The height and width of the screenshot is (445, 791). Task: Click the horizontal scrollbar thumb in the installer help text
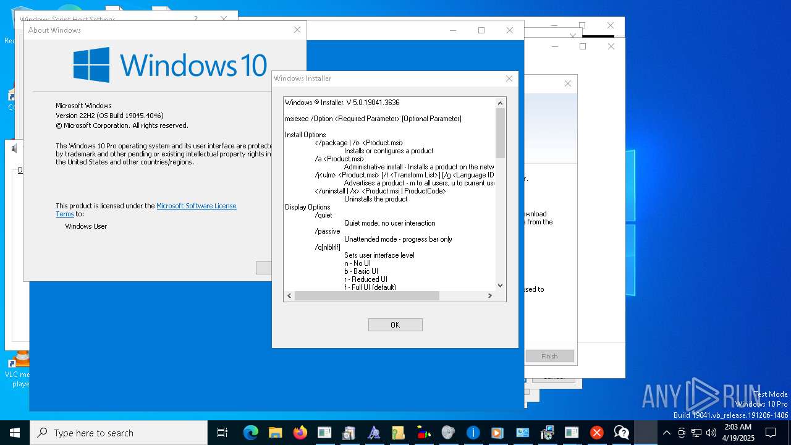point(367,296)
